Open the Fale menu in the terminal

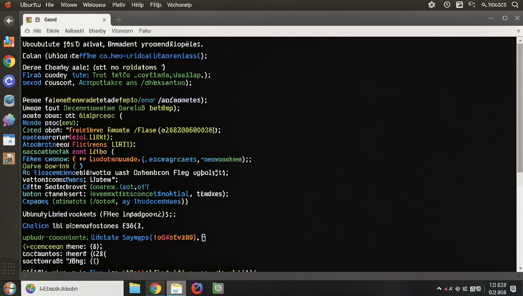pos(145,31)
